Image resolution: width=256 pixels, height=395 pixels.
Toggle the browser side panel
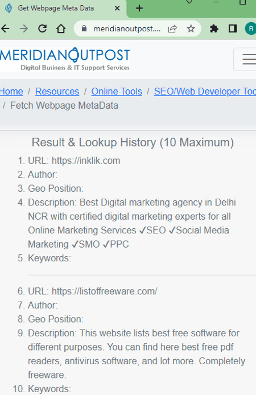233,28
